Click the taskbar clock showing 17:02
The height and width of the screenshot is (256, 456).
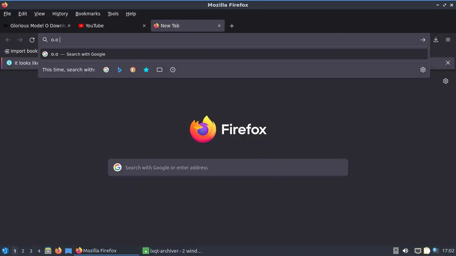[448, 251]
